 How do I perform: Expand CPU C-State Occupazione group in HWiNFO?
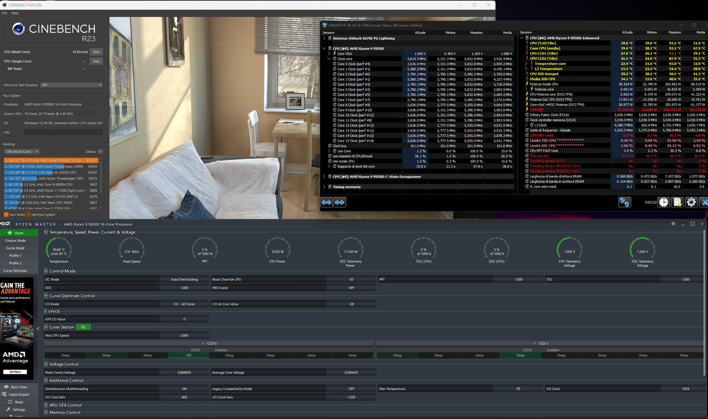(325, 176)
